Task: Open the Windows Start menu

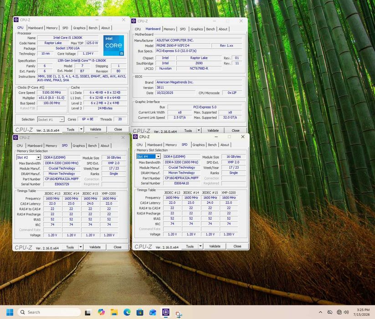Action: (10, 312)
